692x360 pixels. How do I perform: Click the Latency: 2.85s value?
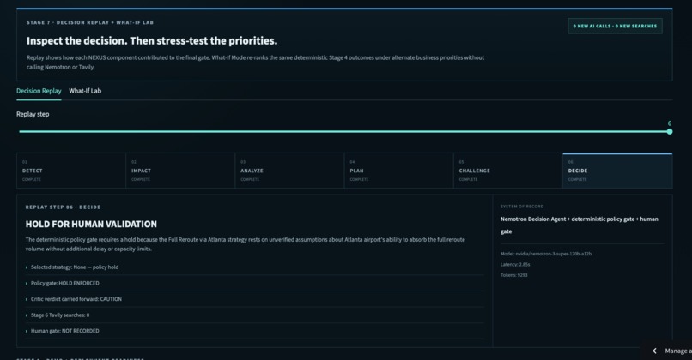515,264
